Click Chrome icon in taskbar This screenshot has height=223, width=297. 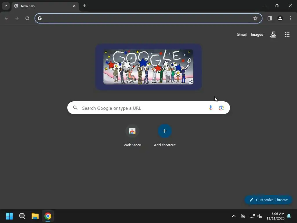click(48, 216)
